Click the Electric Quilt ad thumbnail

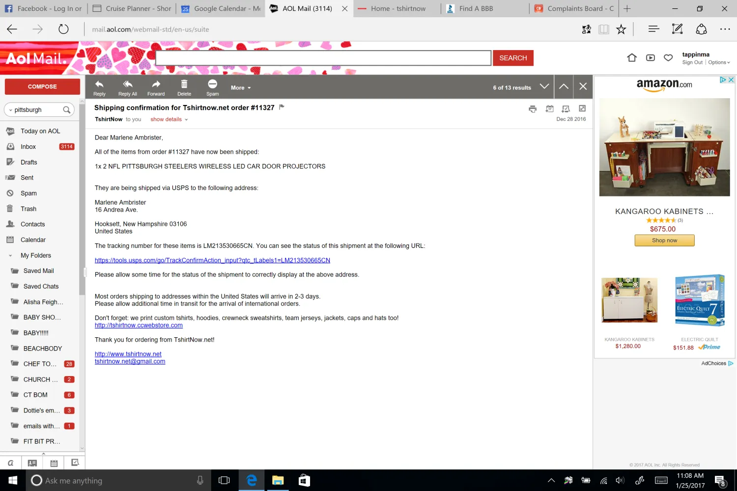coord(700,300)
